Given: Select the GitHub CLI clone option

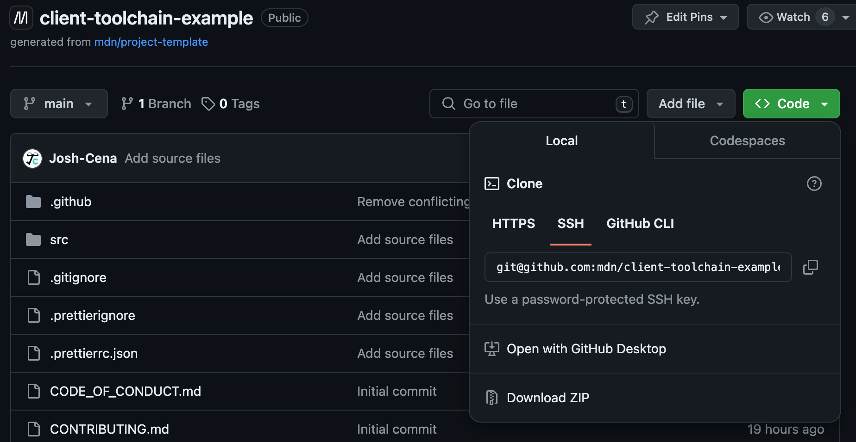Looking at the screenshot, I should 640,223.
